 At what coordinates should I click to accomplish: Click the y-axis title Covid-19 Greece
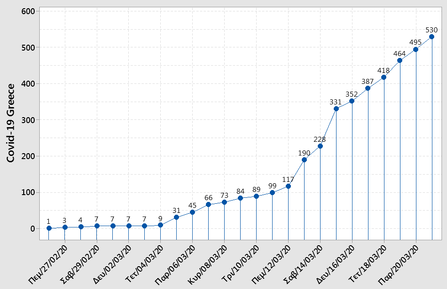(11, 123)
